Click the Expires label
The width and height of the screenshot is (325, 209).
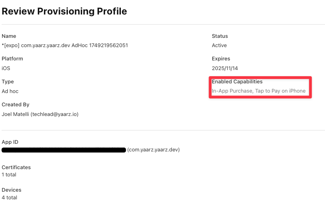(221, 59)
